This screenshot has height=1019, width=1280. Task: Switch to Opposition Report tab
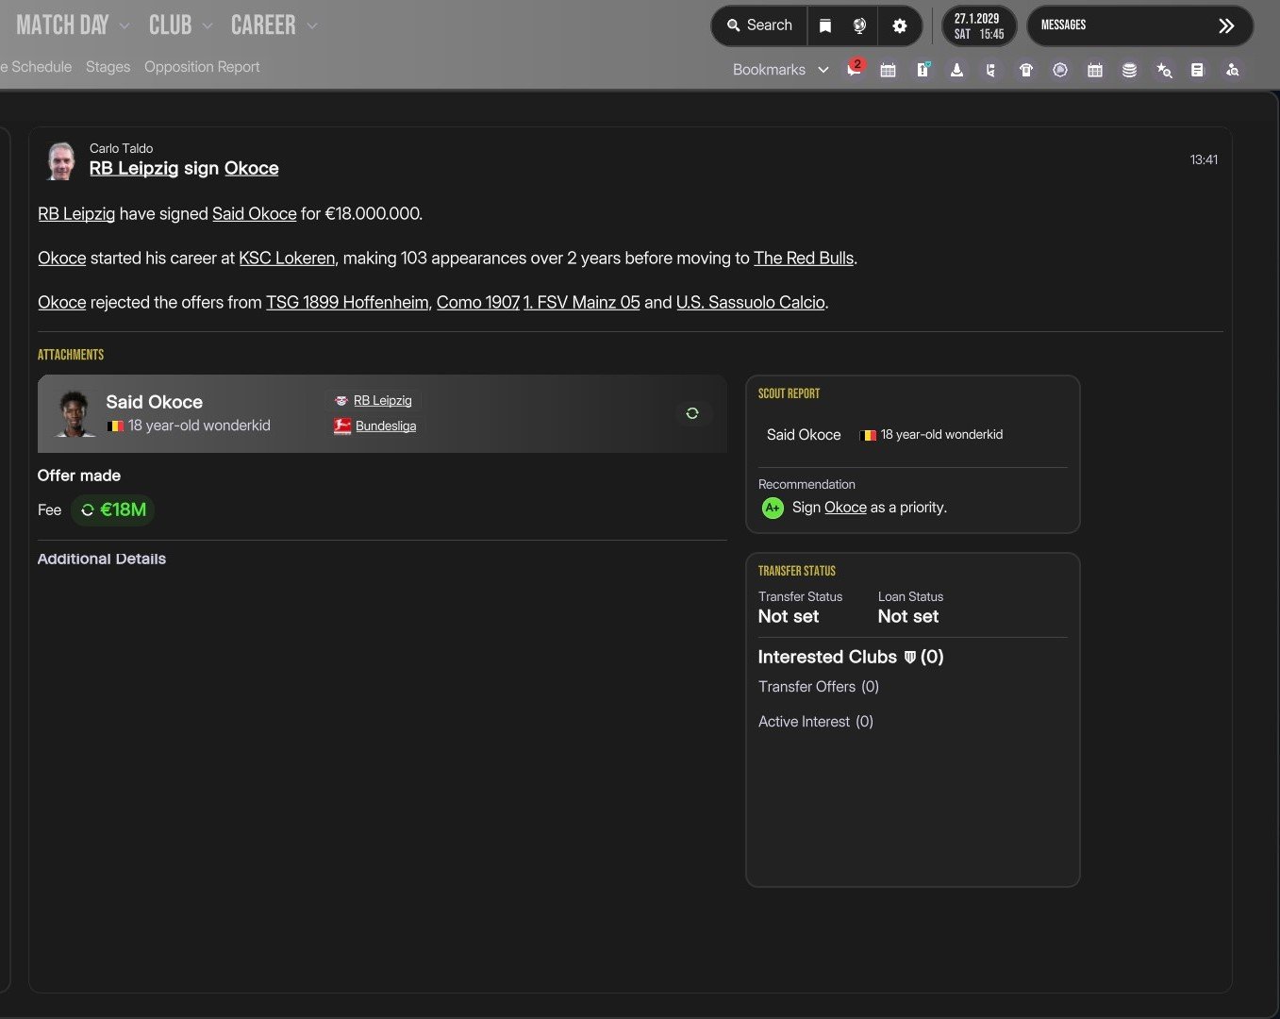[202, 67]
